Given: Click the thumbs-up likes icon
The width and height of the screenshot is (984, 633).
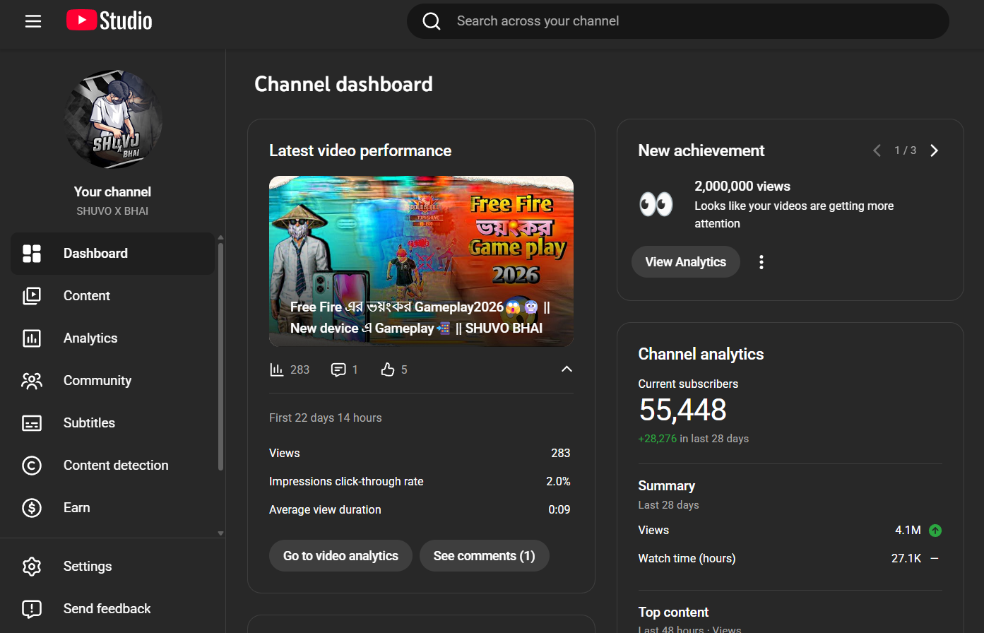Looking at the screenshot, I should (388, 369).
